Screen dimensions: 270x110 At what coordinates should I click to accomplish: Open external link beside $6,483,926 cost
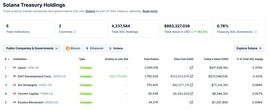(x=191, y=94)
